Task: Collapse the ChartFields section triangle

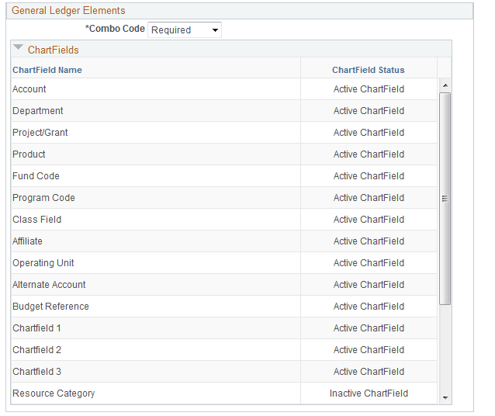Action: click(19, 47)
